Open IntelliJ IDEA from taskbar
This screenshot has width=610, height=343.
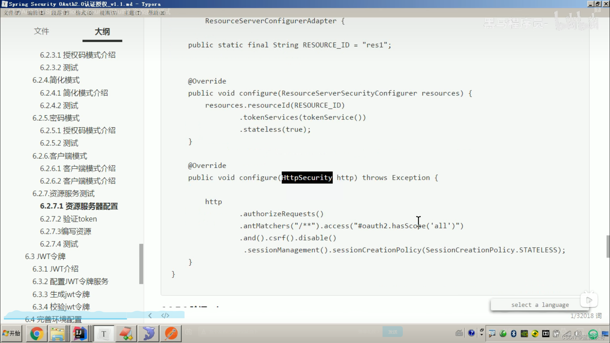pos(80,333)
